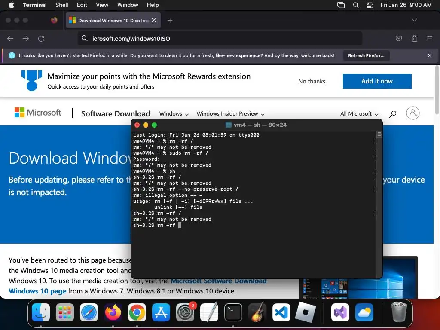Open the Terminal menu in menu bar
Viewport: 440px width, 330px height.
35,5
